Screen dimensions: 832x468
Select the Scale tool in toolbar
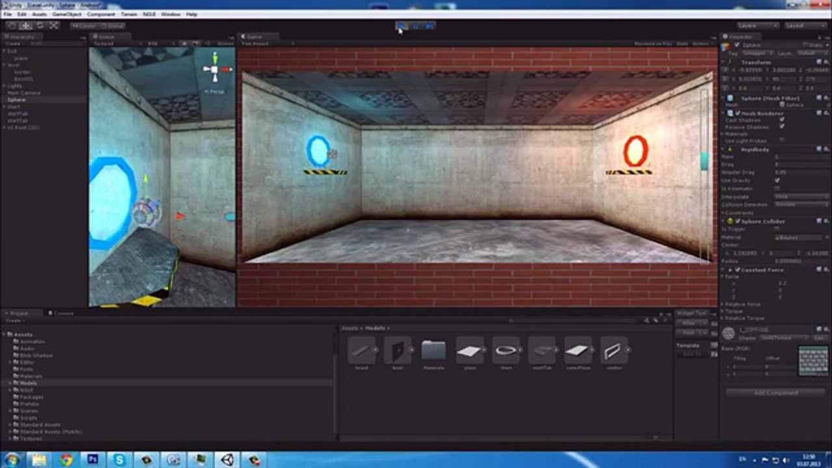54,25
